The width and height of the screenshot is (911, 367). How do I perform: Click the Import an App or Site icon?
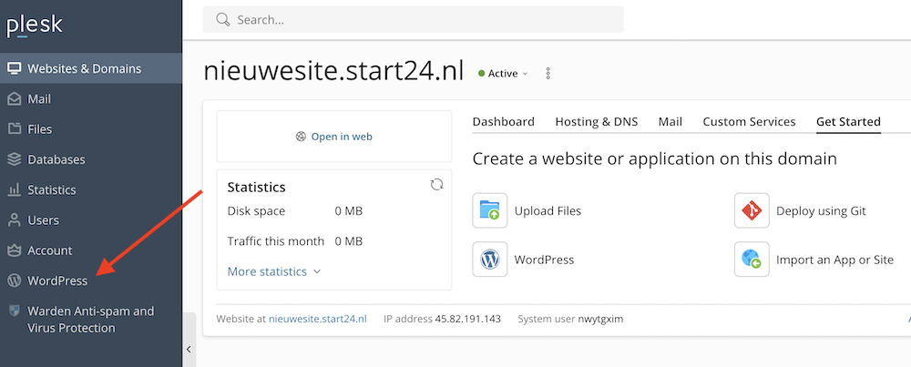[752, 260]
